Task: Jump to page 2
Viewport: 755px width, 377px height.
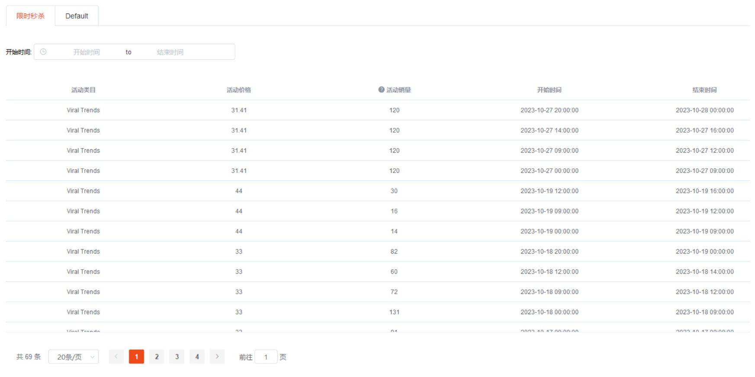Action: (x=157, y=357)
